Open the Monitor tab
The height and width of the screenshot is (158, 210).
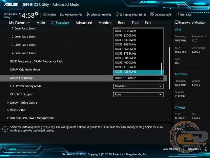[105, 23]
